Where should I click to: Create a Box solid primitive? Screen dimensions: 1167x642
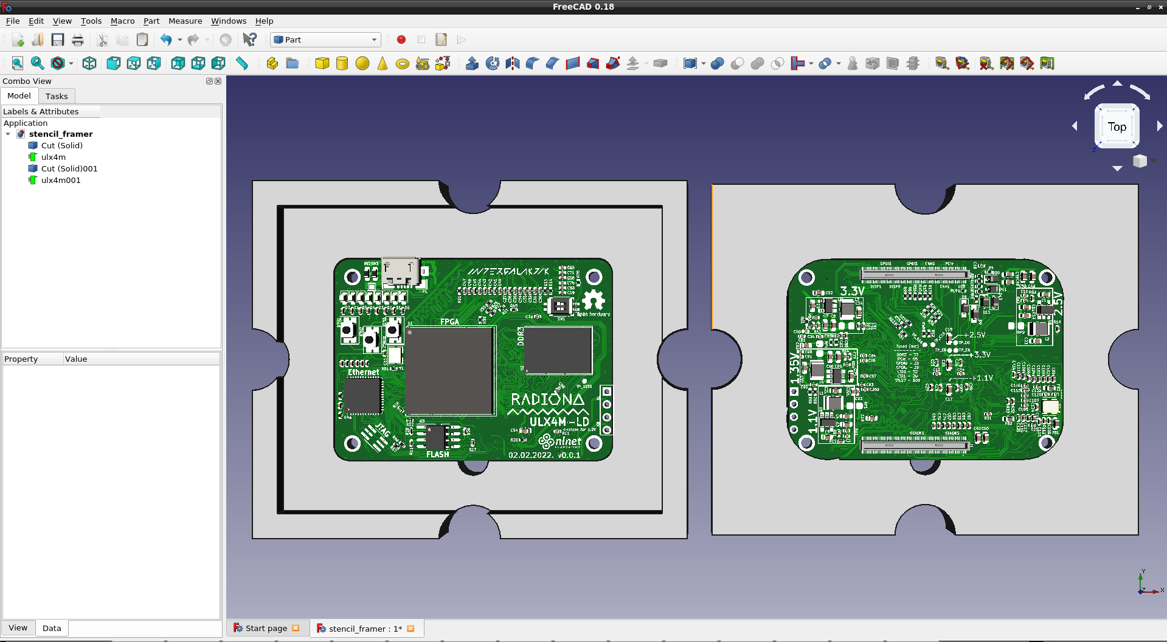click(x=322, y=63)
